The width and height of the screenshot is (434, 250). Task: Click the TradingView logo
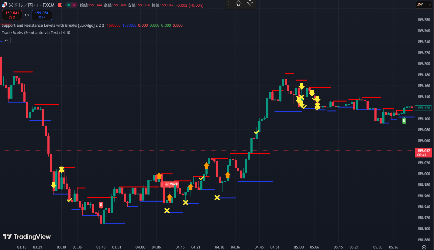(x=27, y=237)
